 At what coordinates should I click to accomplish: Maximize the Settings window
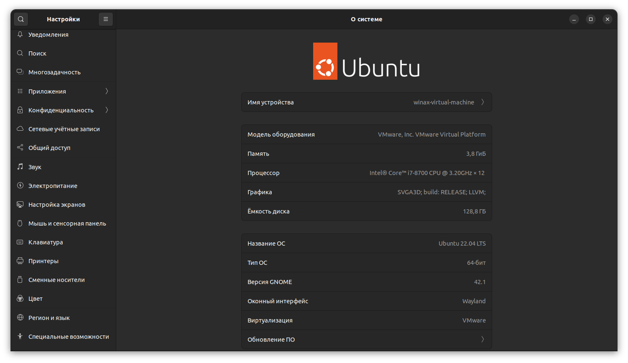[591, 19]
